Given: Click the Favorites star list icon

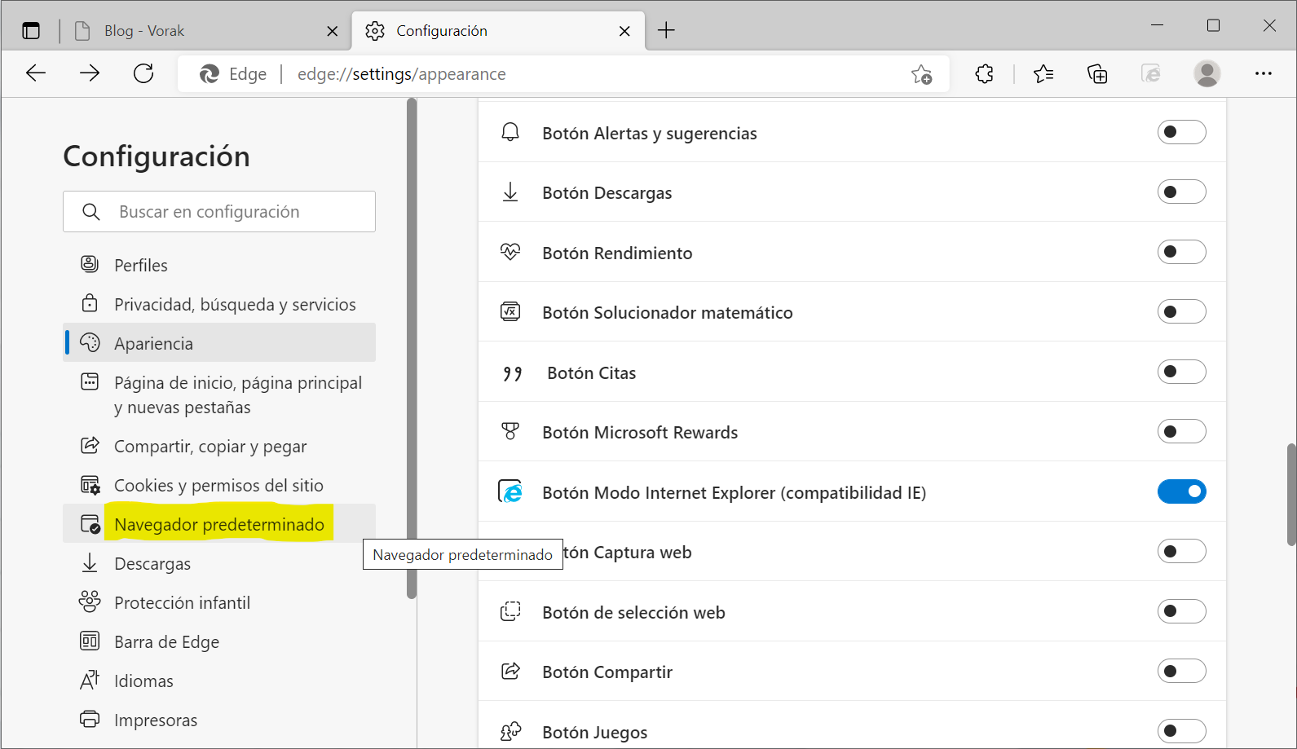Looking at the screenshot, I should [1043, 74].
